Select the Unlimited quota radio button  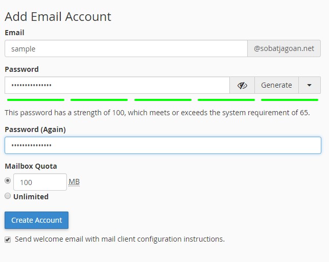(8, 196)
